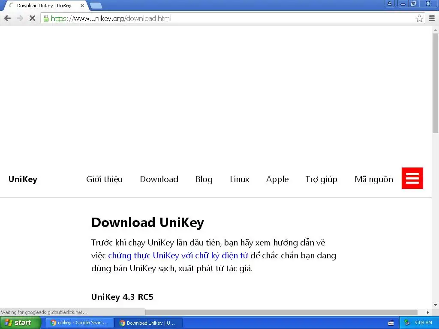Viewport: 439px width, 329px height.
Task: Click the UniKey 4.3 RC5 heading
Action: click(122, 297)
